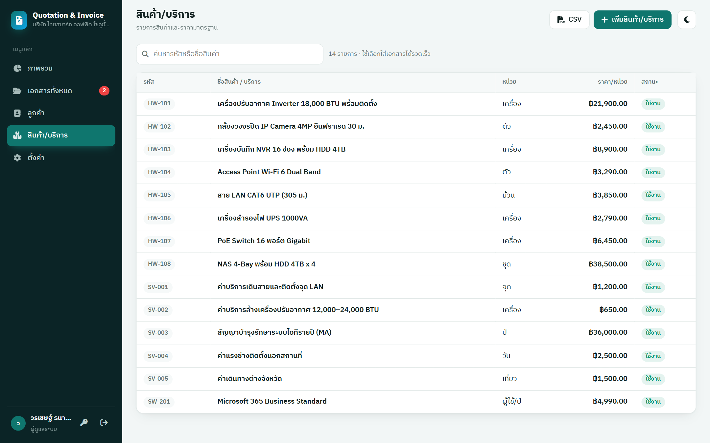The width and height of the screenshot is (710, 443).
Task: Export product list with CSV button
Action: coord(569,20)
